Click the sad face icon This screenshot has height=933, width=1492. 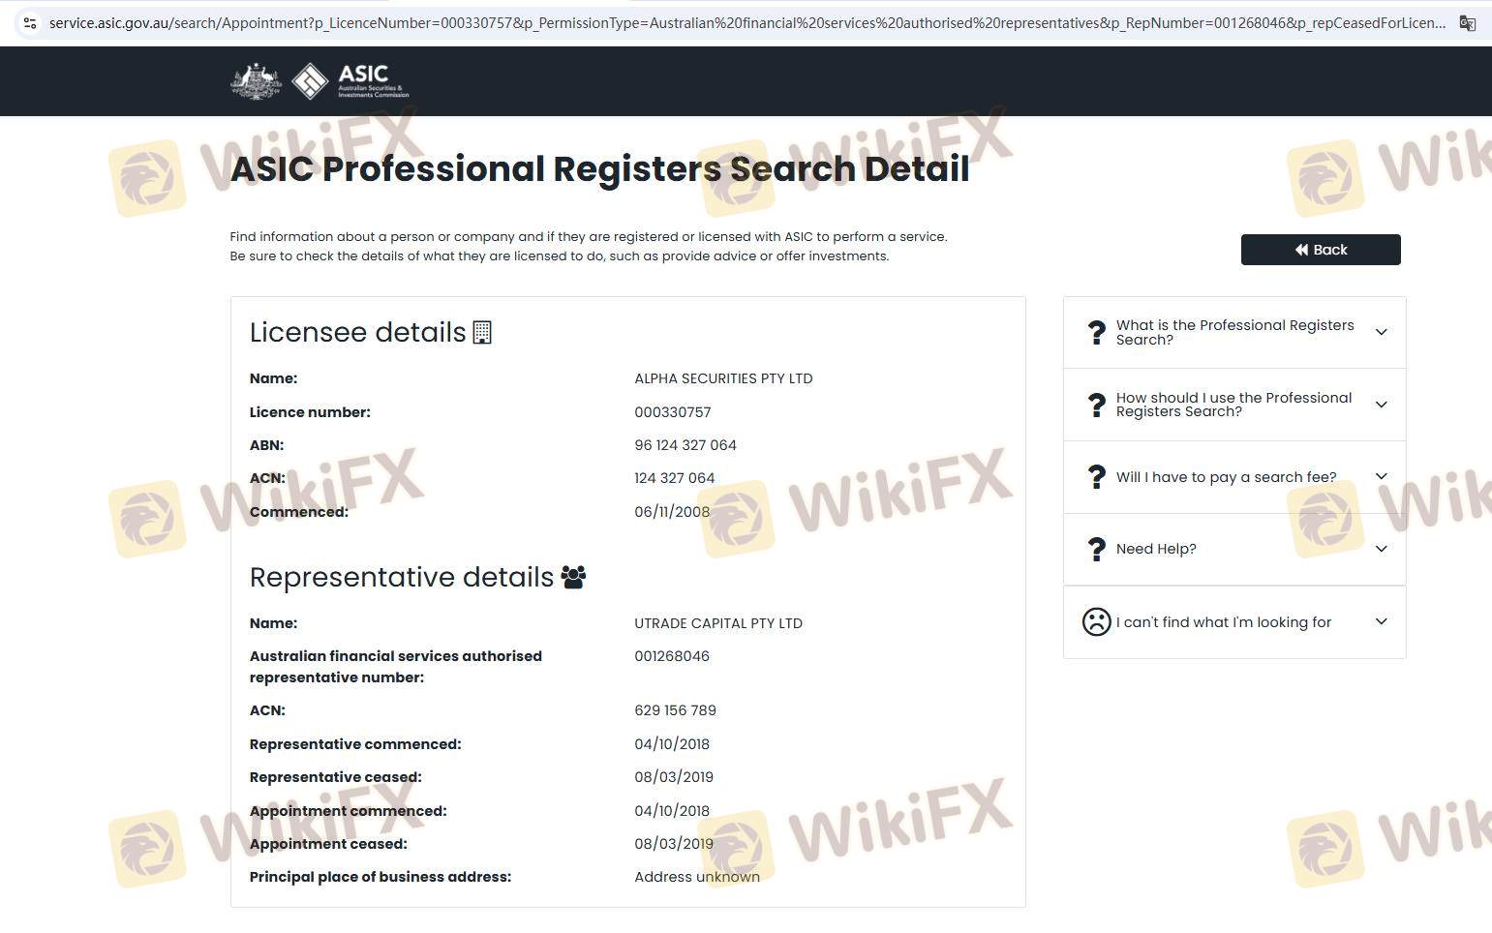click(1096, 621)
